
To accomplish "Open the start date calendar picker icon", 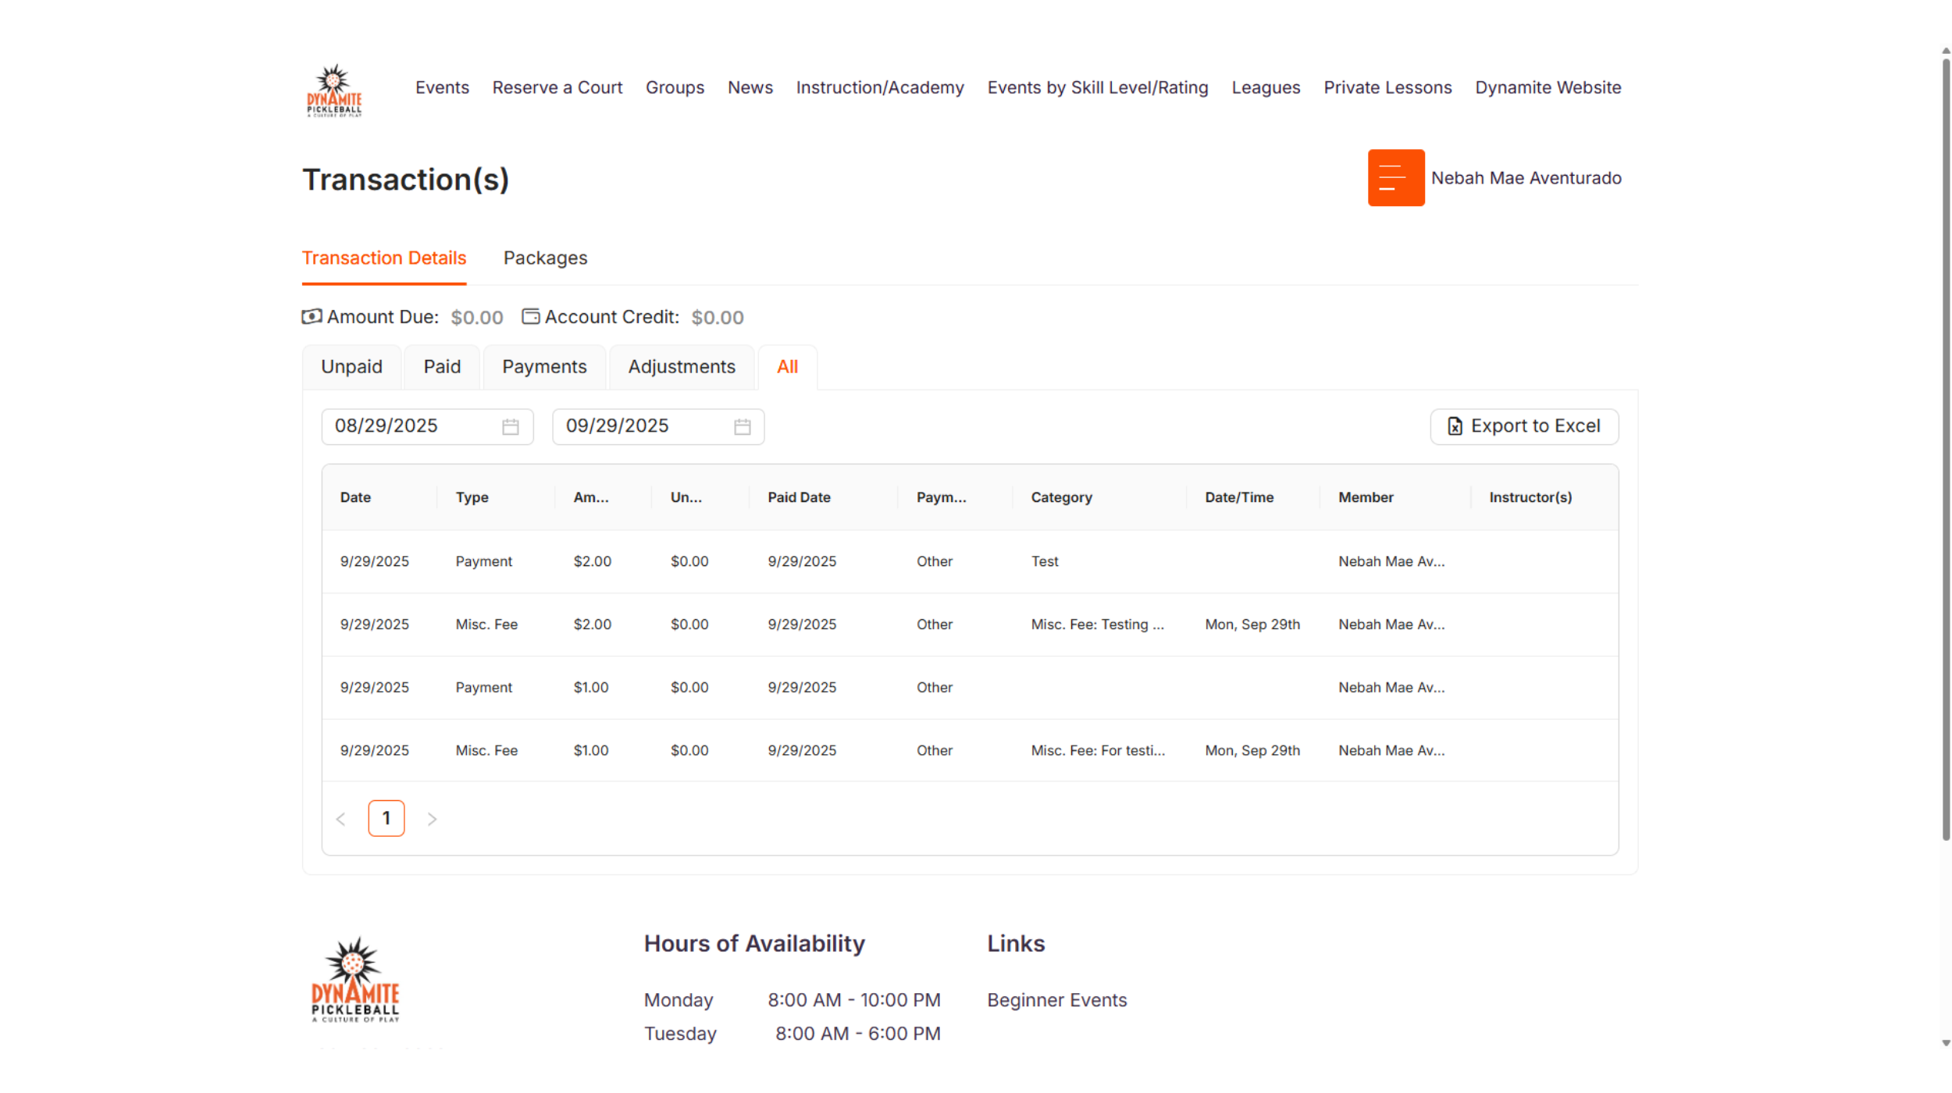I will pyautogui.click(x=511, y=427).
